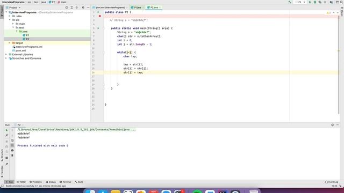Collapse the InterviewPrograms root node
The height and width of the screenshot is (193, 344).
(6, 12)
